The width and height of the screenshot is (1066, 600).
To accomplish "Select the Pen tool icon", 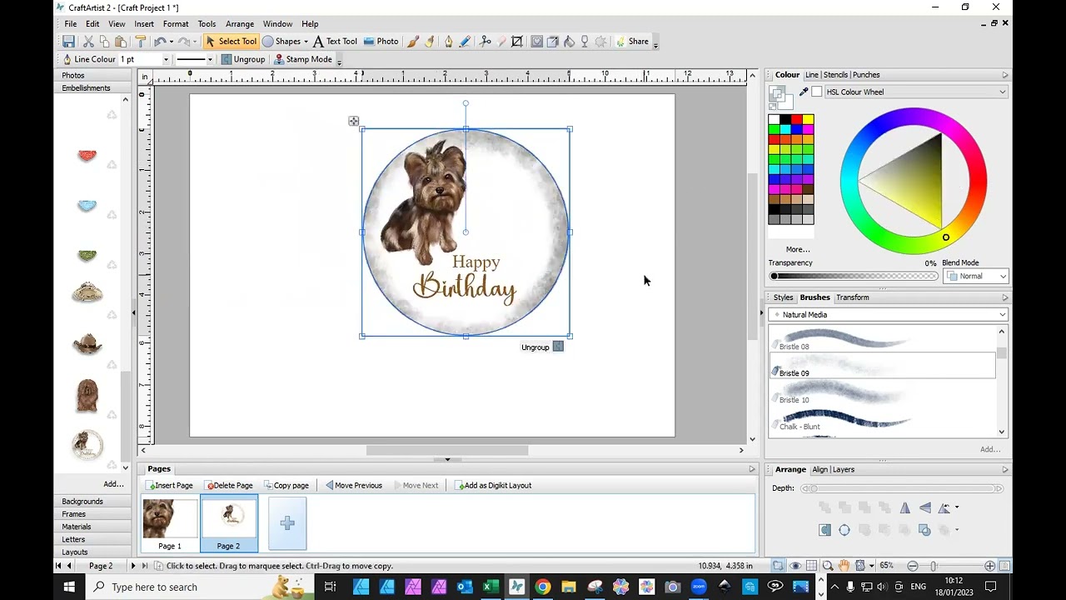I will (x=448, y=42).
